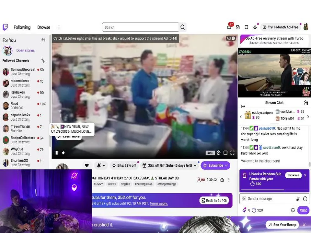
Task: Open ShurikenOX channel
Action: click(x=24, y=163)
